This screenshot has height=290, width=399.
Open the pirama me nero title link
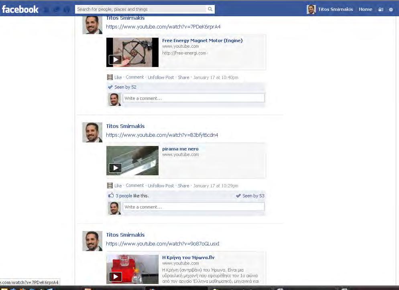point(180,149)
